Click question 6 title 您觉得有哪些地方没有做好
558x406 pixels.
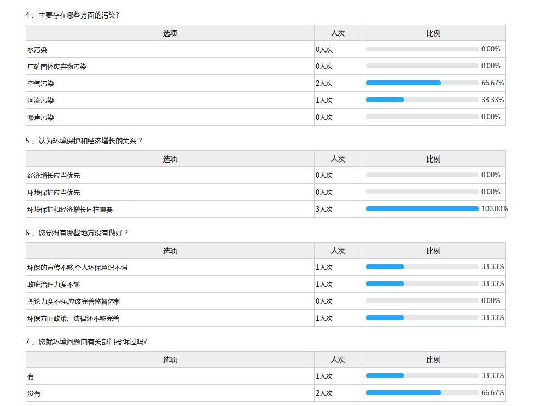pos(77,233)
